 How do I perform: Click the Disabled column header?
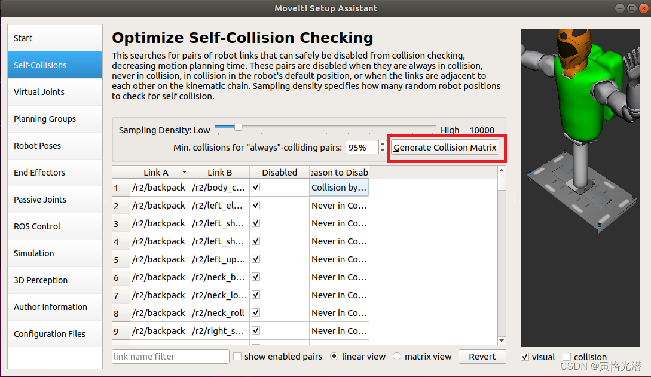(x=279, y=173)
